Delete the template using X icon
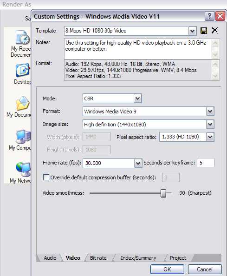 214,31
